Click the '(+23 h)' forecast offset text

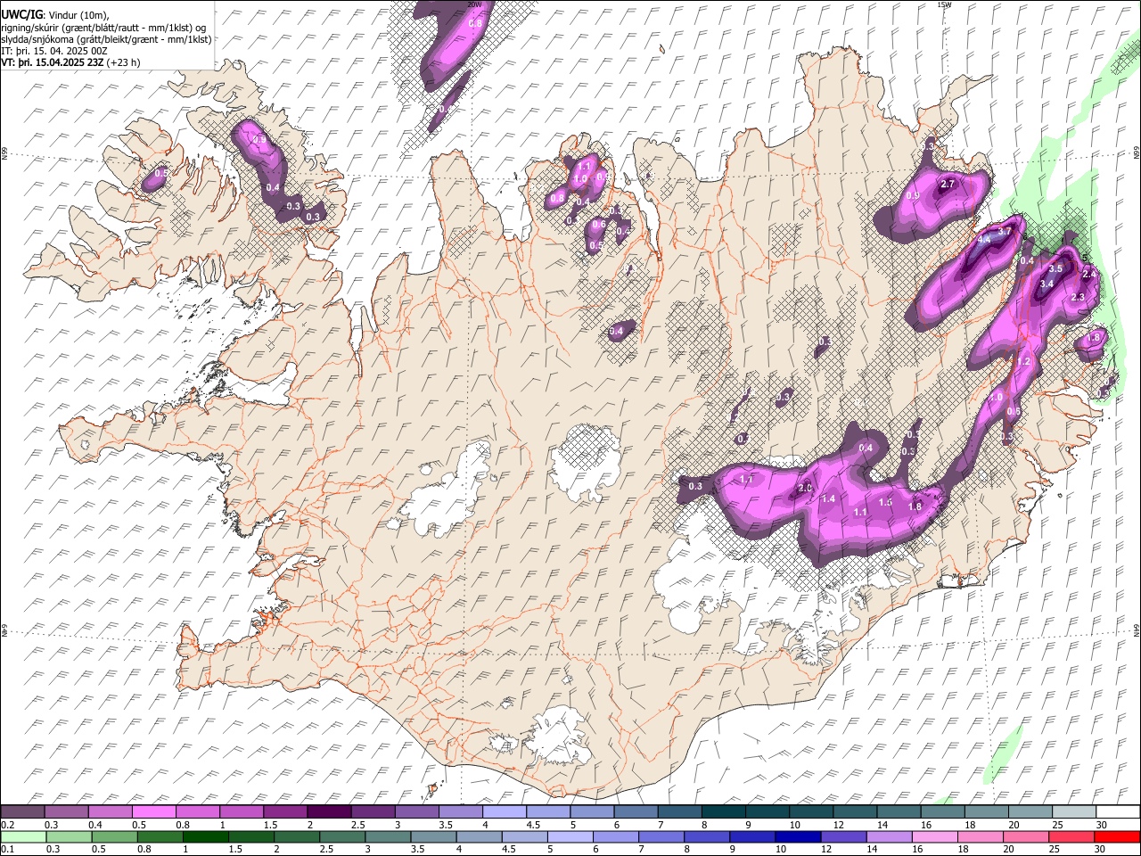pyautogui.click(x=123, y=63)
